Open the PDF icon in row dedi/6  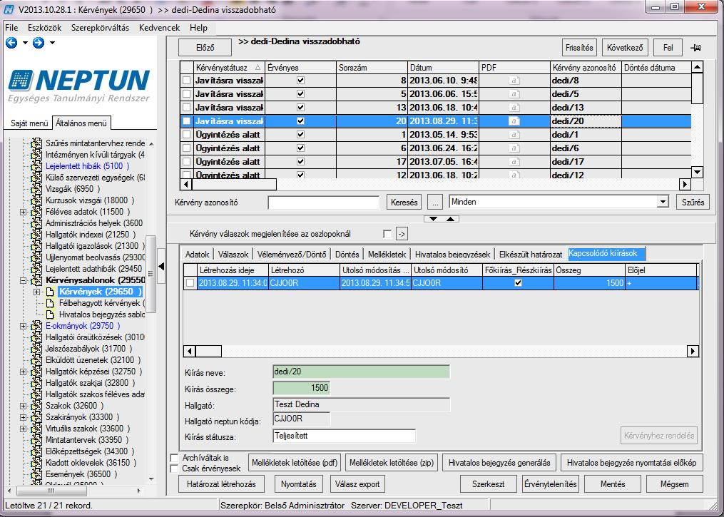[514, 148]
